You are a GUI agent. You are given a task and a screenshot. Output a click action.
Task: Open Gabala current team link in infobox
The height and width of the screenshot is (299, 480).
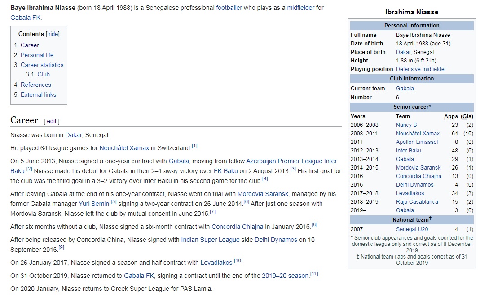pyautogui.click(x=405, y=88)
